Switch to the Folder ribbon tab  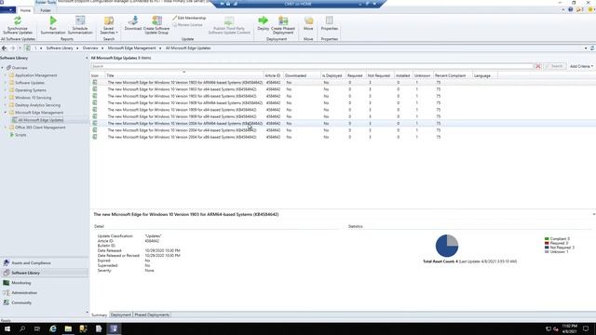(46, 10)
